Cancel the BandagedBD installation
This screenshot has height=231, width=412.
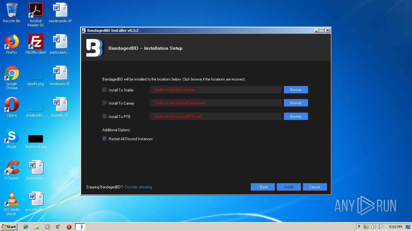[x=315, y=187]
